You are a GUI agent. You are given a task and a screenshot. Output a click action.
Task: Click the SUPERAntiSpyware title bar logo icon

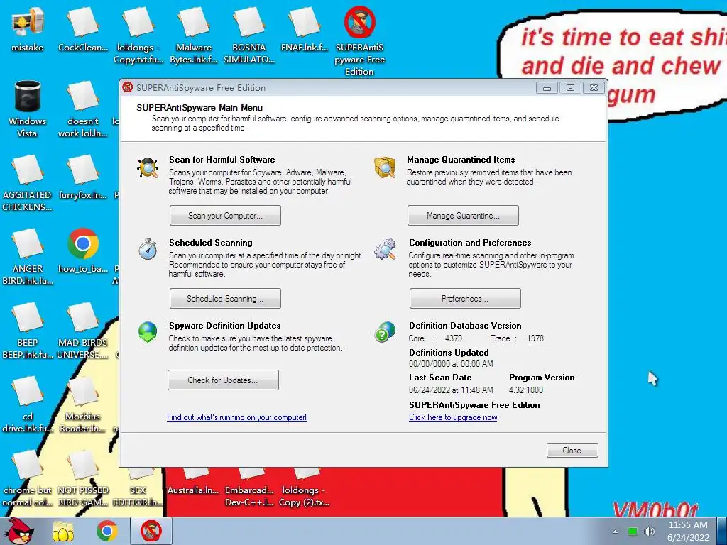click(x=128, y=87)
